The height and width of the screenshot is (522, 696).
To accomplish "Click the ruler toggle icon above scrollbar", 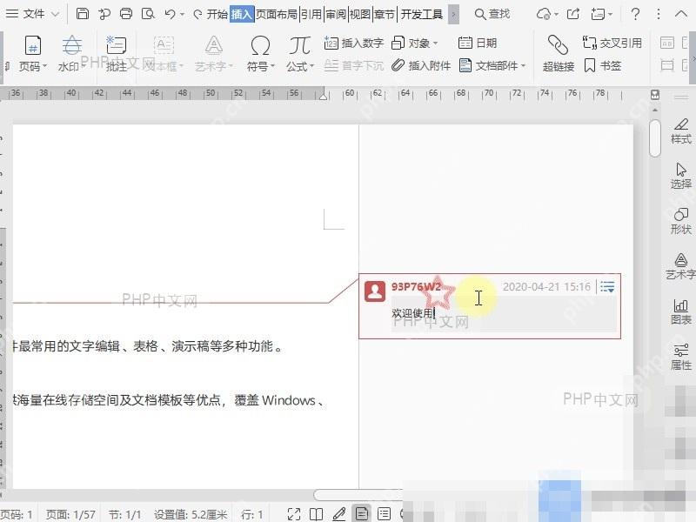I will (x=655, y=95).
